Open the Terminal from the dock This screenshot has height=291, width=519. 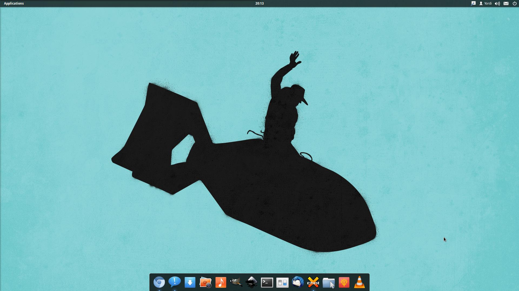(267, 282)
